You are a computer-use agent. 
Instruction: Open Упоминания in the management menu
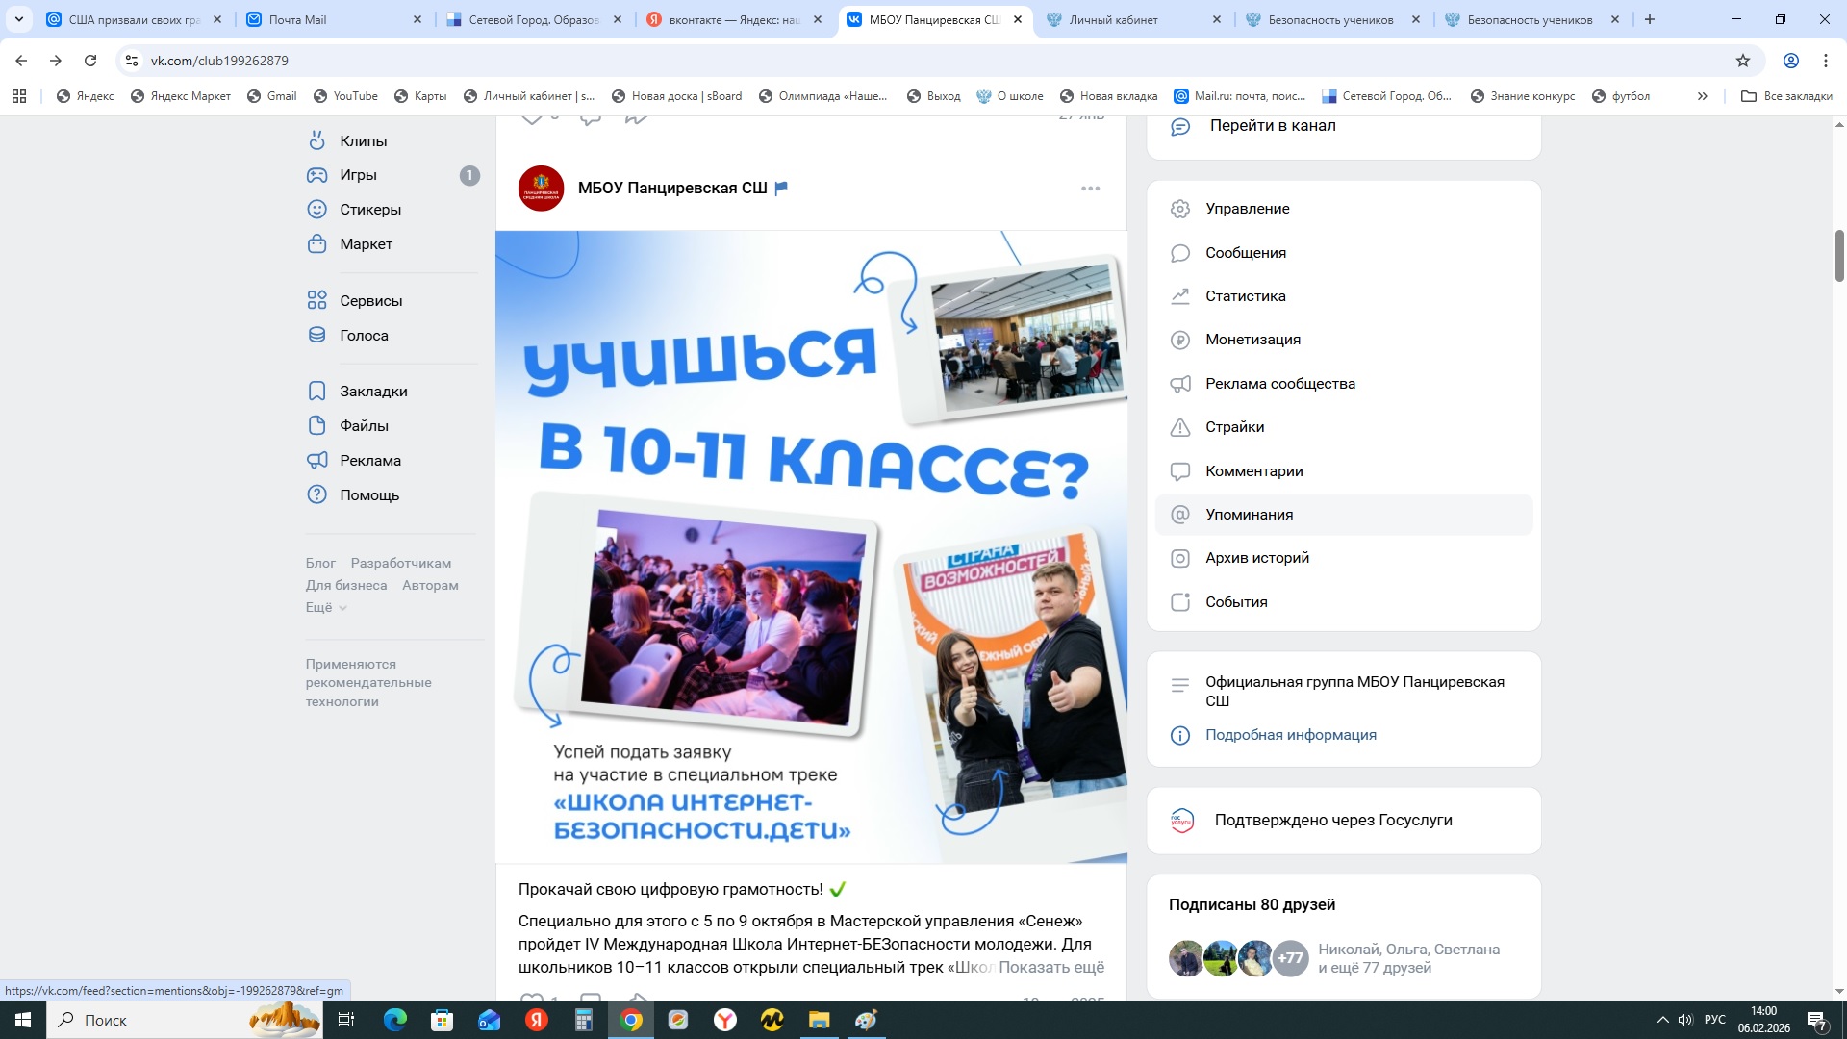pyautogui.click(x=1250, y=514)
